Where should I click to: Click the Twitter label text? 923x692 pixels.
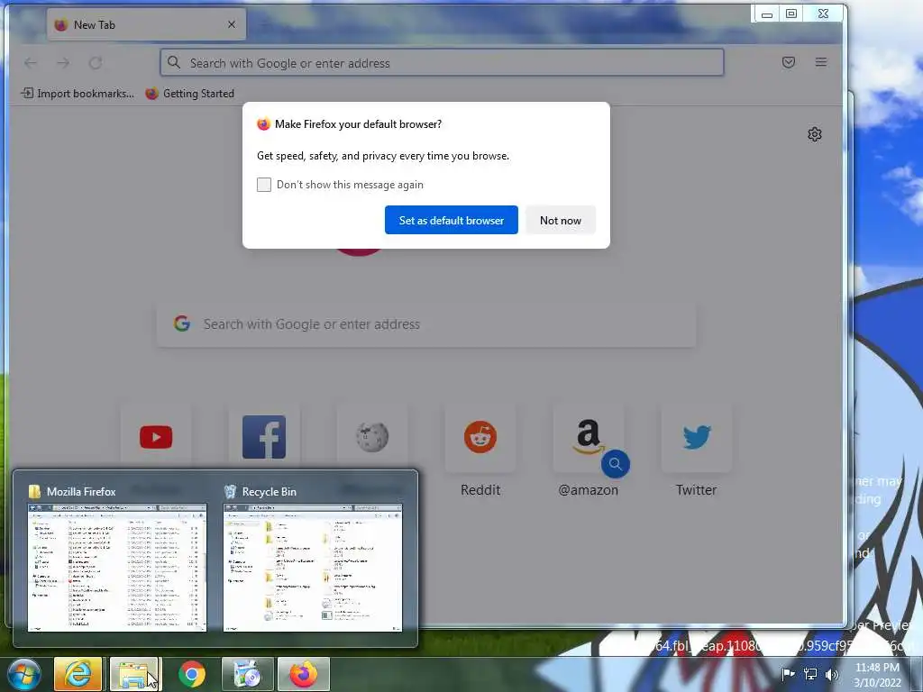click(697, 489)
